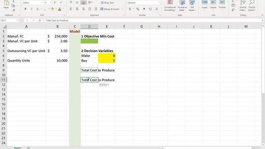This screenshot has height=149, width=265.
Task: Apply accounting dollar number format
Action: pyautogui.click(x=130, y=9)
